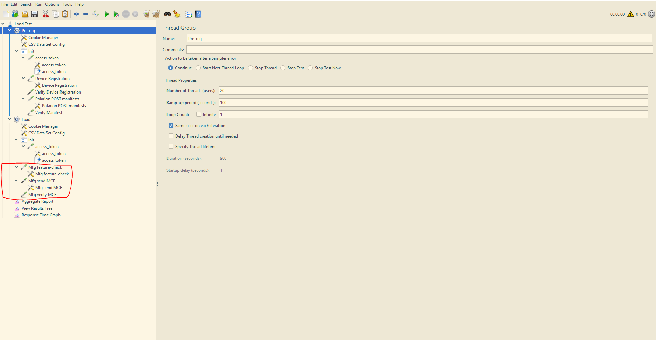Expand all nodes with the plus toolbar icon
This screenshot has width=656, height=340.
pos(76,14)
